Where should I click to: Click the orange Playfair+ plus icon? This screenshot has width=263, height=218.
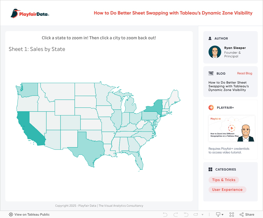(x=211, y=108)
